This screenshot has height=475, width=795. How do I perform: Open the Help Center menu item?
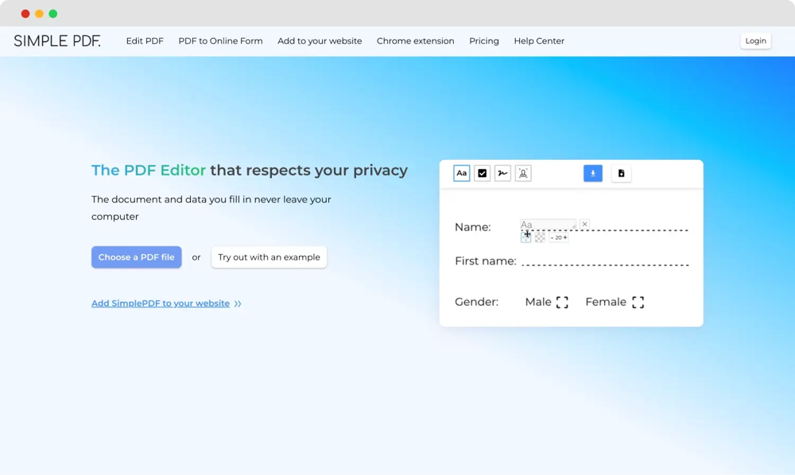click(539, 41)
